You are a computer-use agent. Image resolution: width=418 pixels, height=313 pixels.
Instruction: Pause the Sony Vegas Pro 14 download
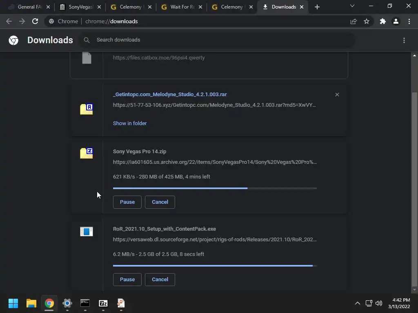pos(127,202)
